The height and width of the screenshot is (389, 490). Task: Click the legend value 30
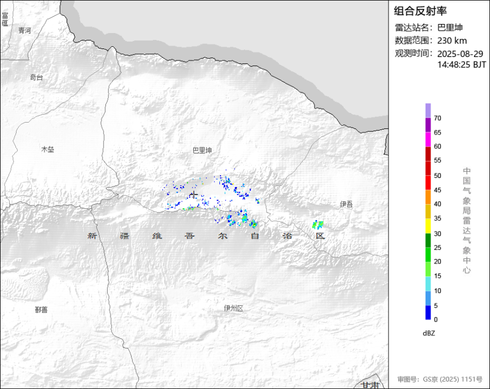438,234
